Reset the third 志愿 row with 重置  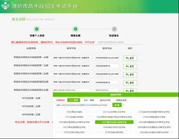(x=130, y=75)
